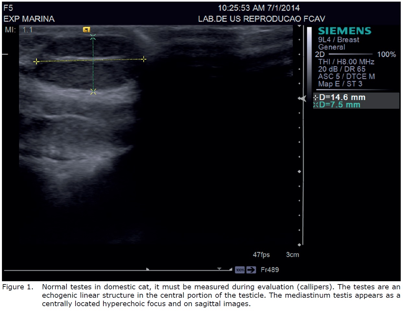Click the arrow icon beside Fr489

click(251, 270)
